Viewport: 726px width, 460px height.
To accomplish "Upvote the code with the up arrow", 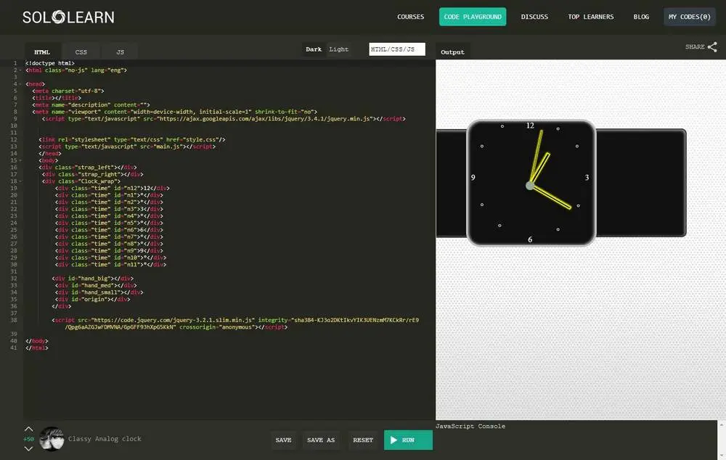I will coord(28,429).
